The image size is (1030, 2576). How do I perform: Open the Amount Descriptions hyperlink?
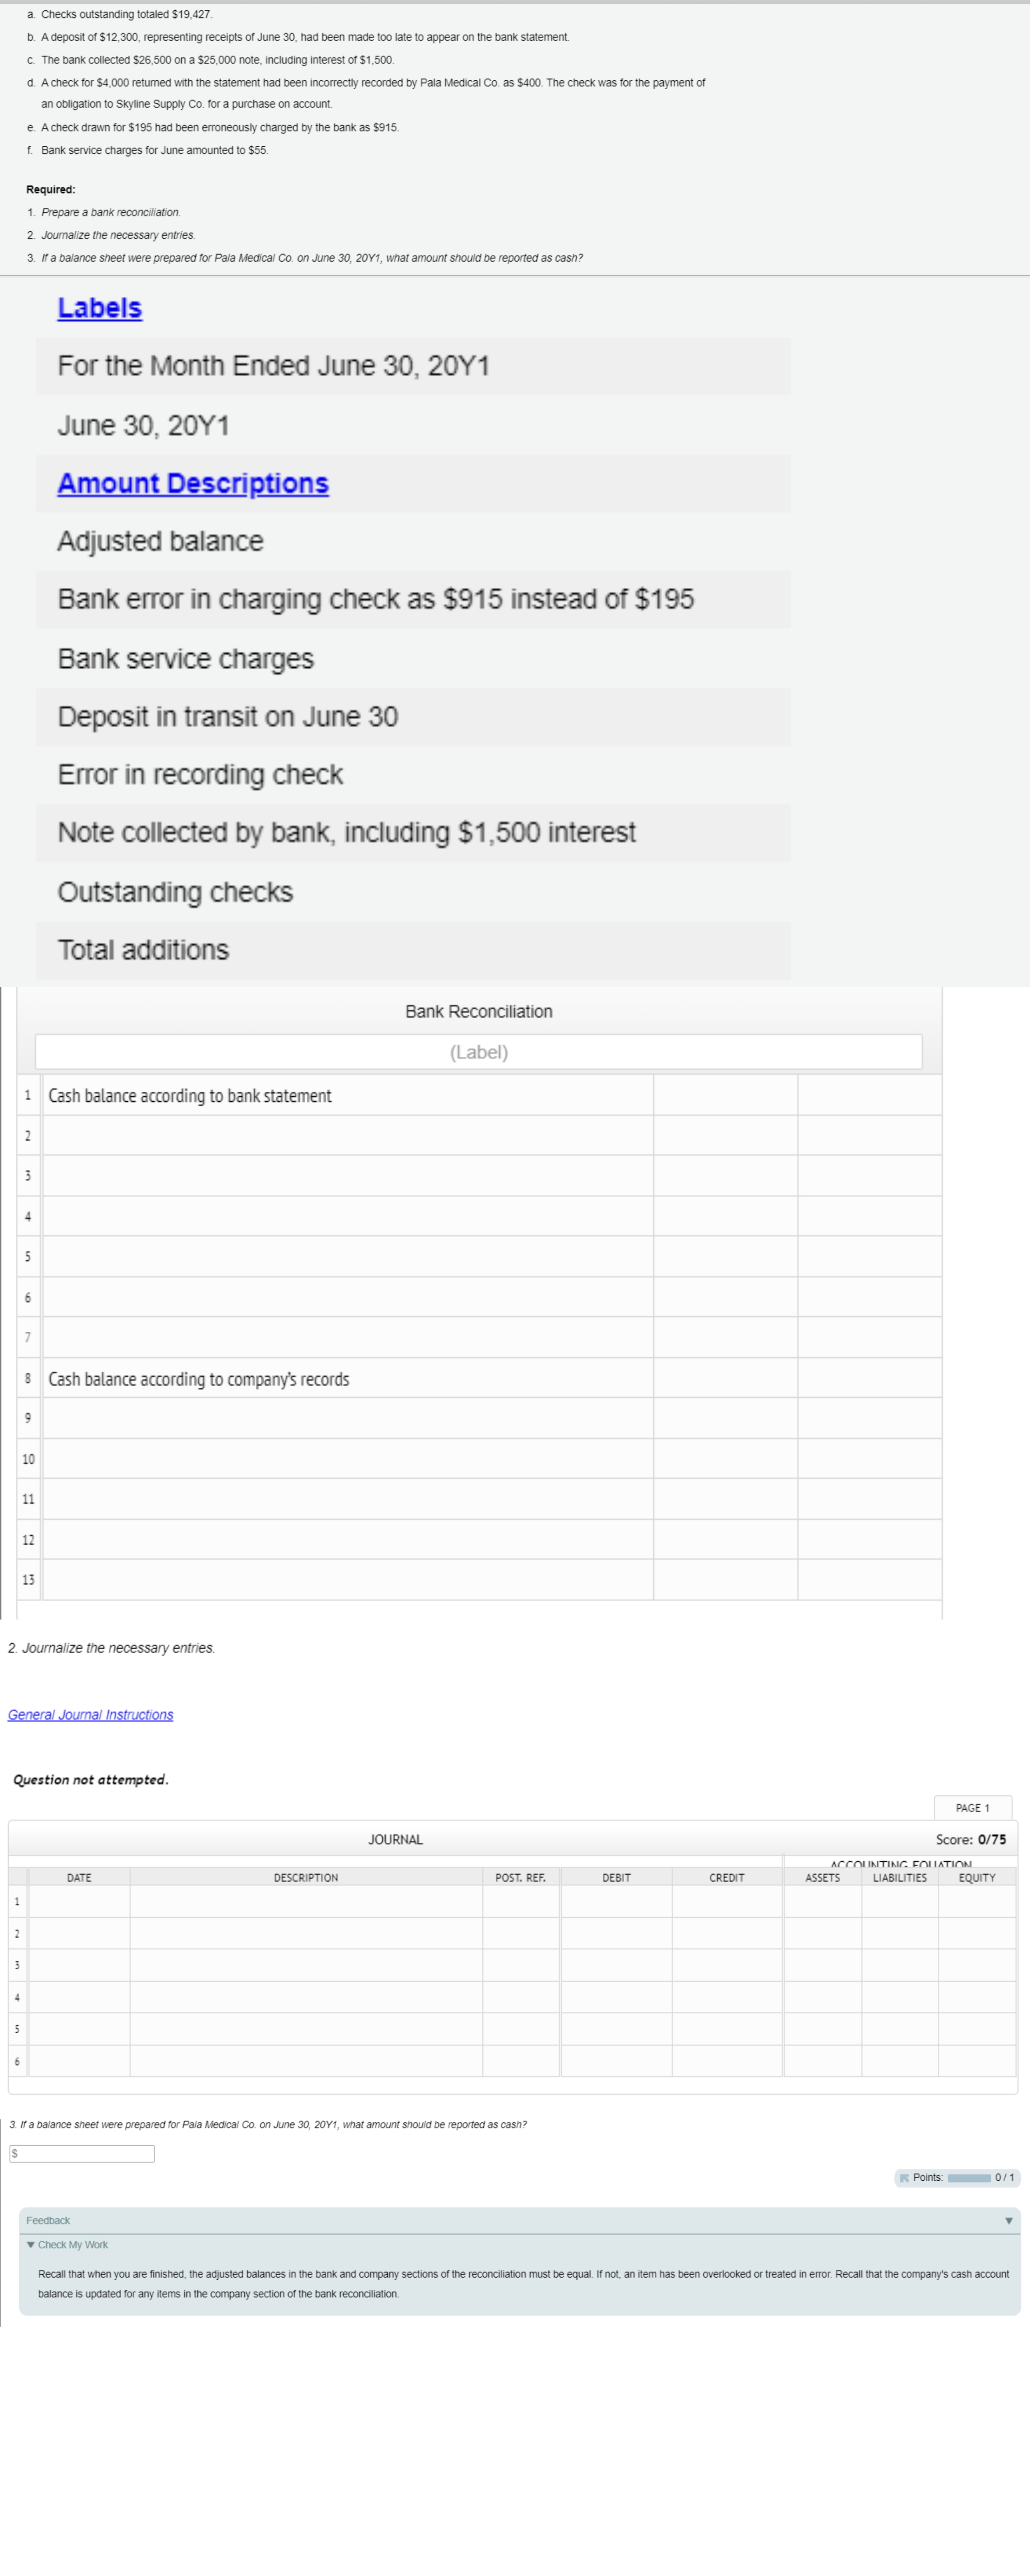[192, 483]
